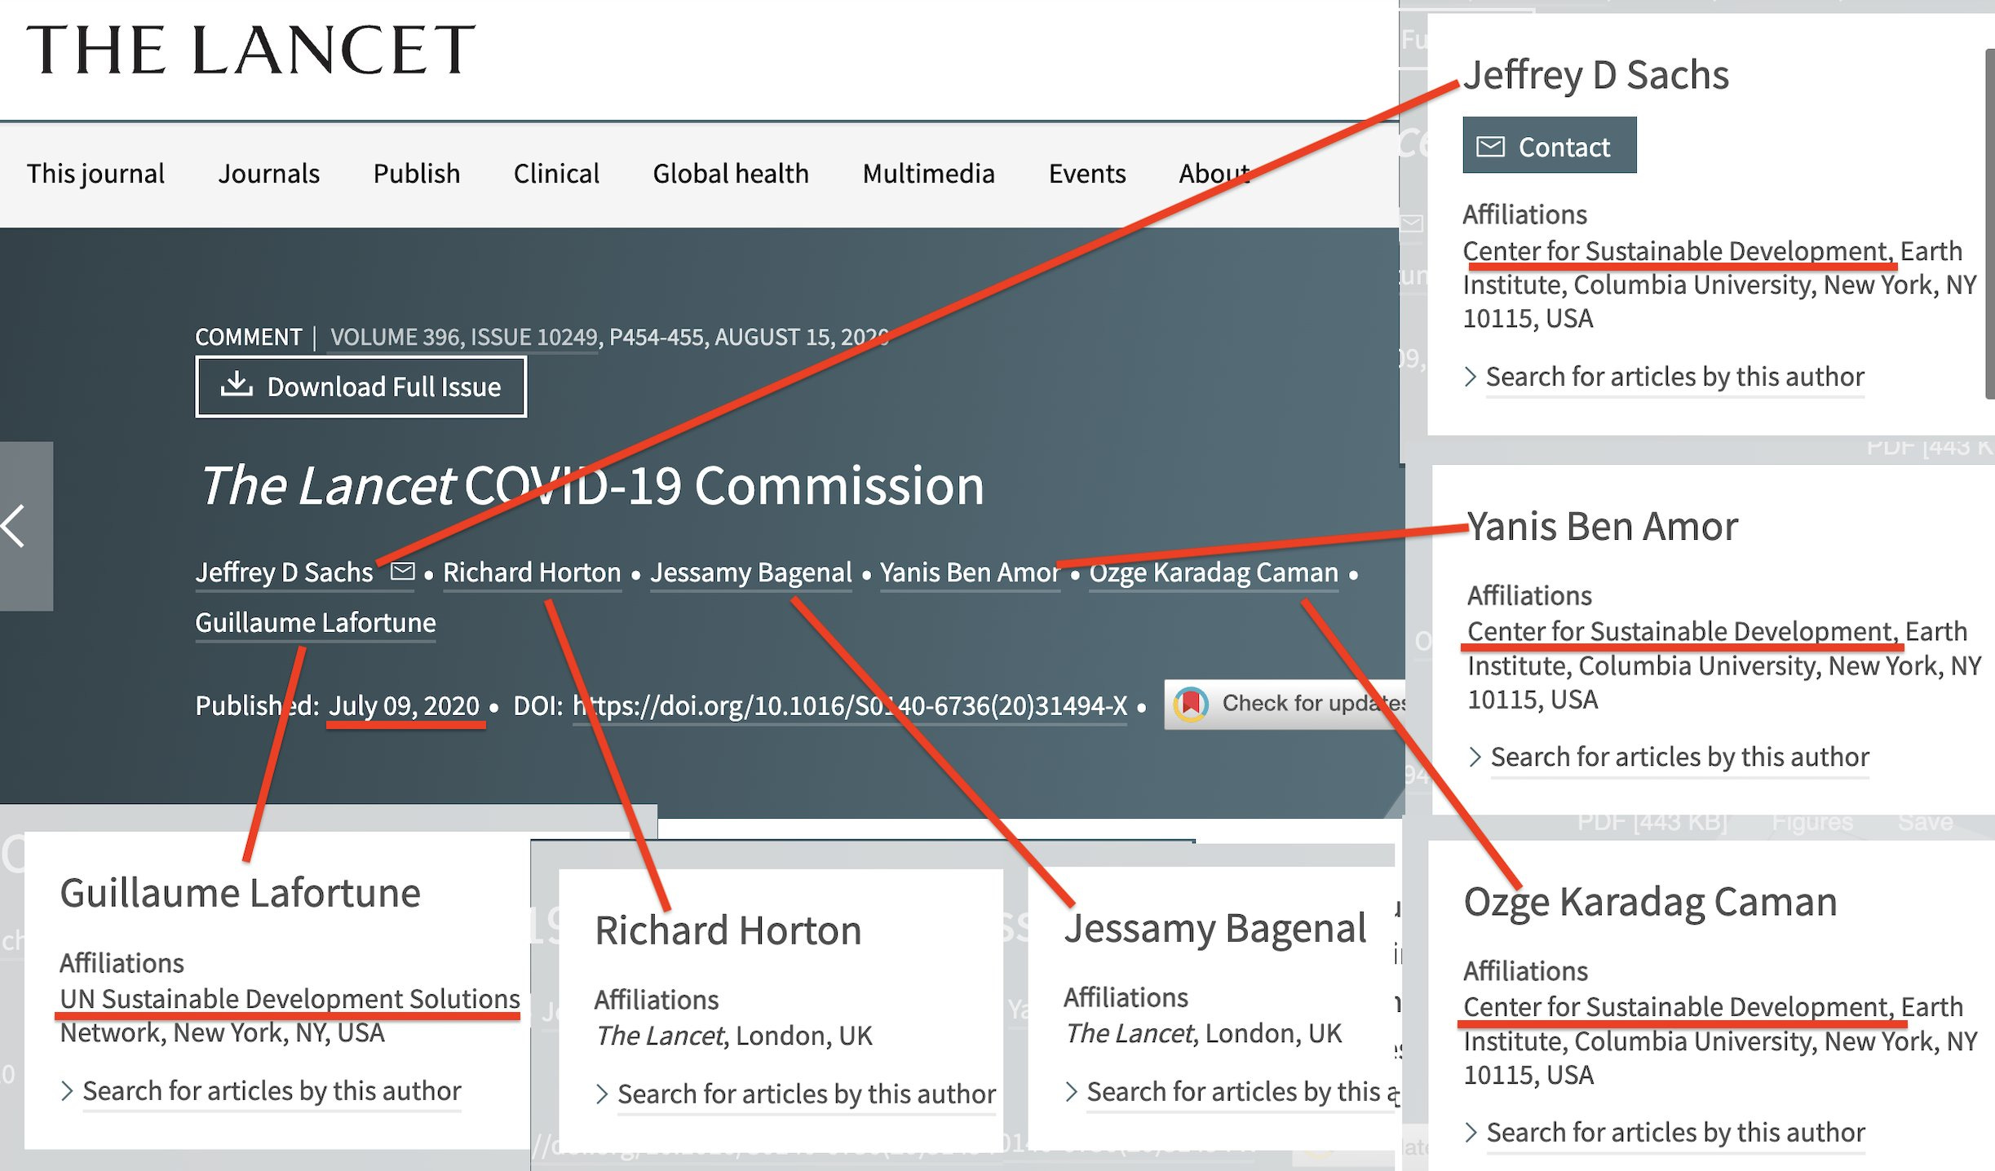Click author link Jeffrey D Sachs
1995x1171 pixels.
[285, 572]
